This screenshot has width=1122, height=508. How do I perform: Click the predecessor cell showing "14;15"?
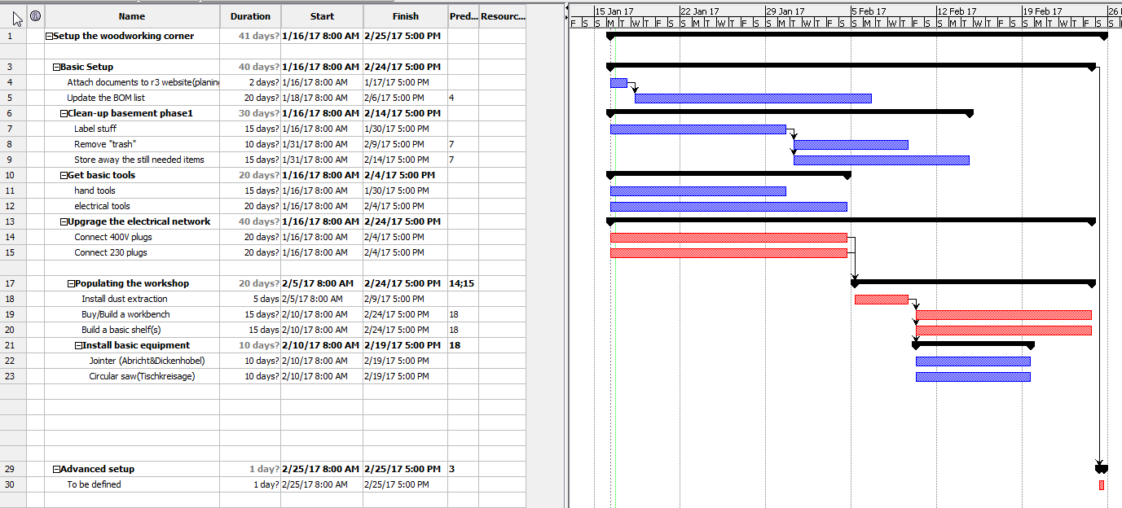(x=461, y=283)
